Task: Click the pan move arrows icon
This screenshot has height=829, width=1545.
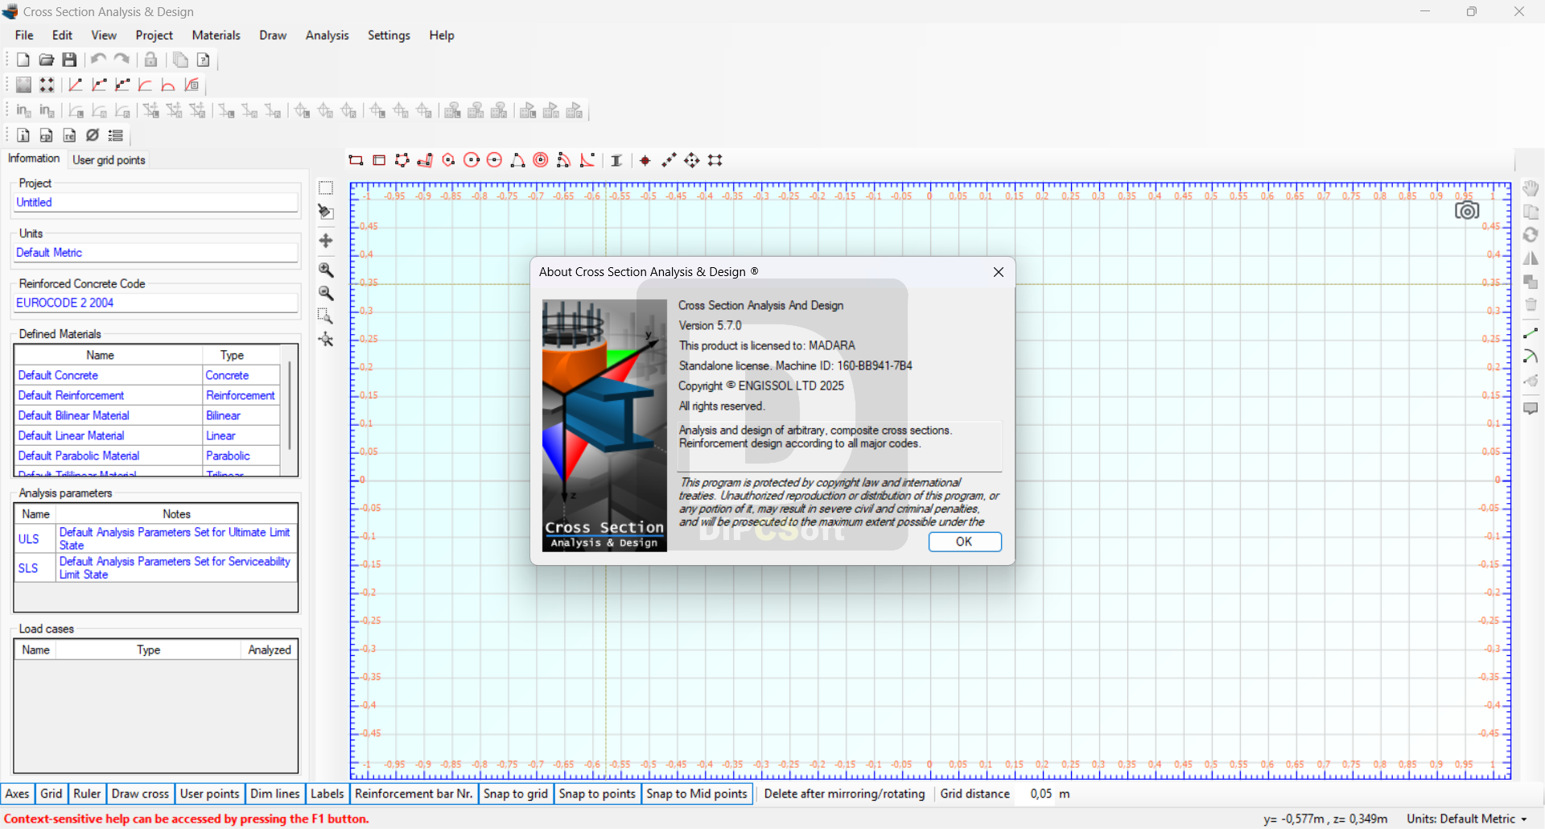Action: [x=326, y=241]
